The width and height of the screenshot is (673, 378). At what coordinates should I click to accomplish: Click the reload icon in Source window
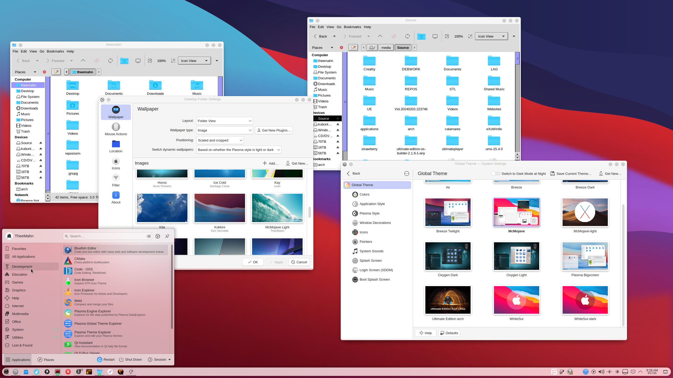(x=407, y=36)
